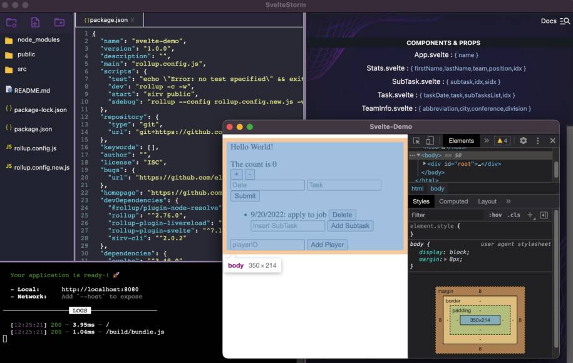Open the Docs search icon
The height and width of the screenshot is (363, 573).
pyautogui.click(x=565, y=21)
